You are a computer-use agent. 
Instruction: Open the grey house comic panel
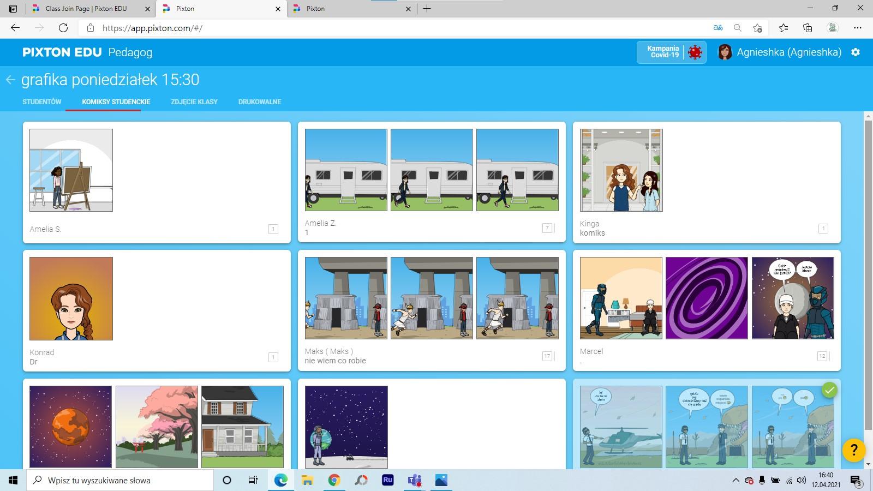(x=242, y=427)
